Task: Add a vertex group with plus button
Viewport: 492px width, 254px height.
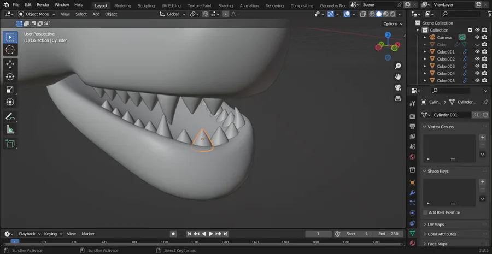Action: coord(483,137)
